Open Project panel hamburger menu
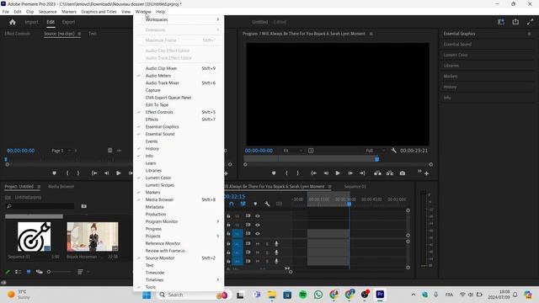The image size is (539, 303). (39, 187)
